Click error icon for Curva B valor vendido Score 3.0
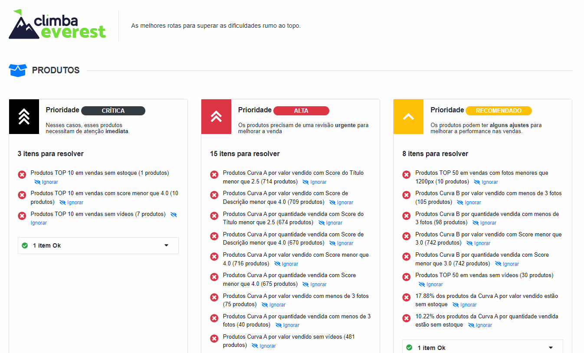Viewport: 584px width, 353px height. click(406, 236)
